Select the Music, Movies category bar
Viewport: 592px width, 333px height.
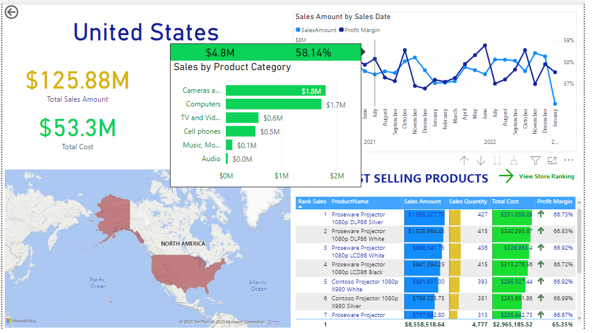click(229, 145)
